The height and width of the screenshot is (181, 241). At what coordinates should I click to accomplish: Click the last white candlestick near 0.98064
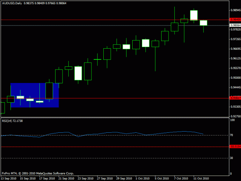coord(204,23)
